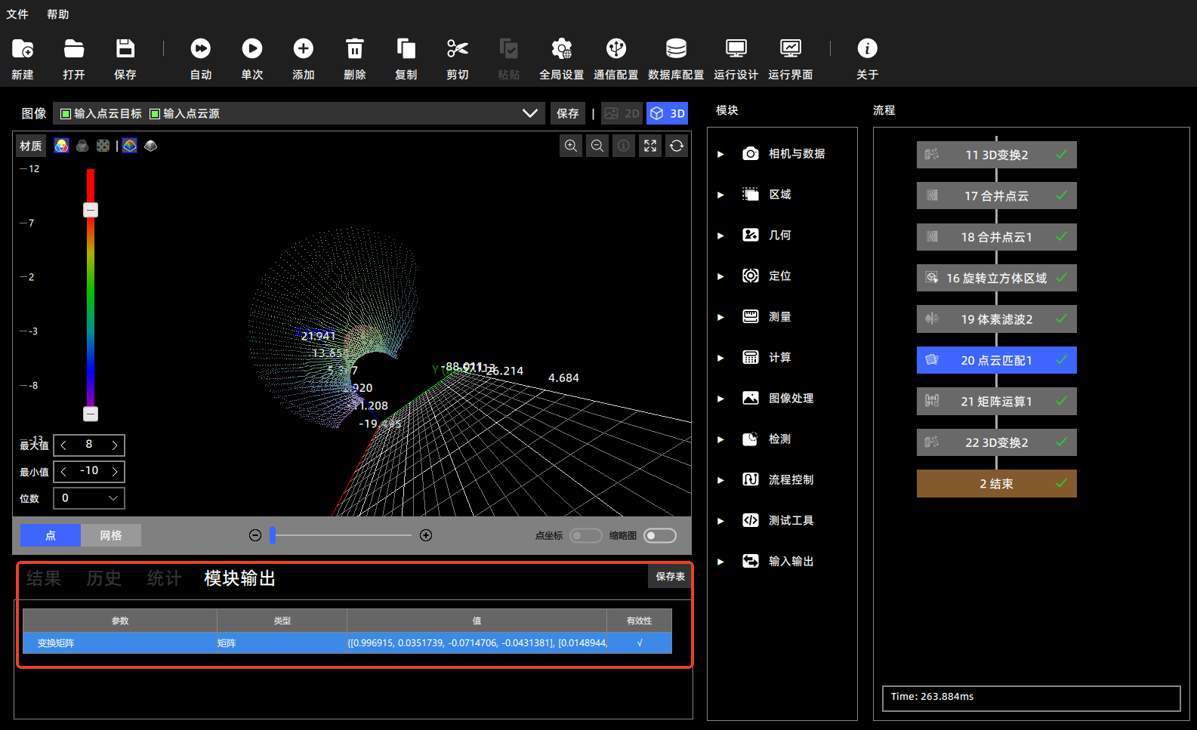Click the upper color bar slider handle
Screen dimensions: 1197x730
(x=91, y=210)
